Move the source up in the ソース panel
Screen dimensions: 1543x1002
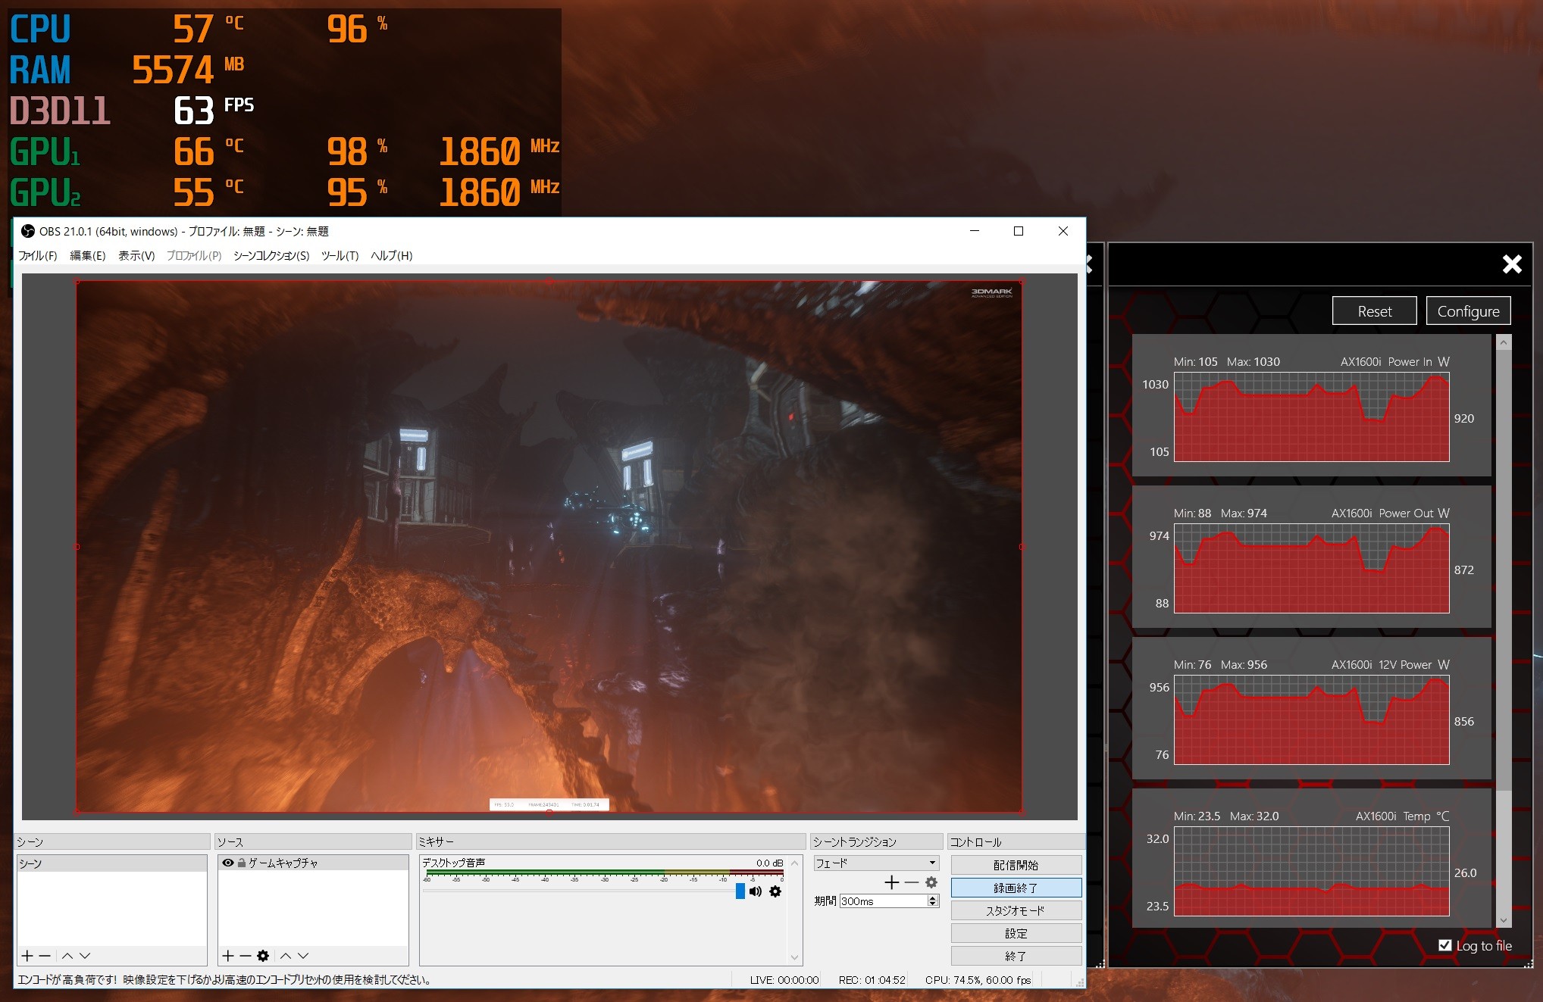[286, 956]
